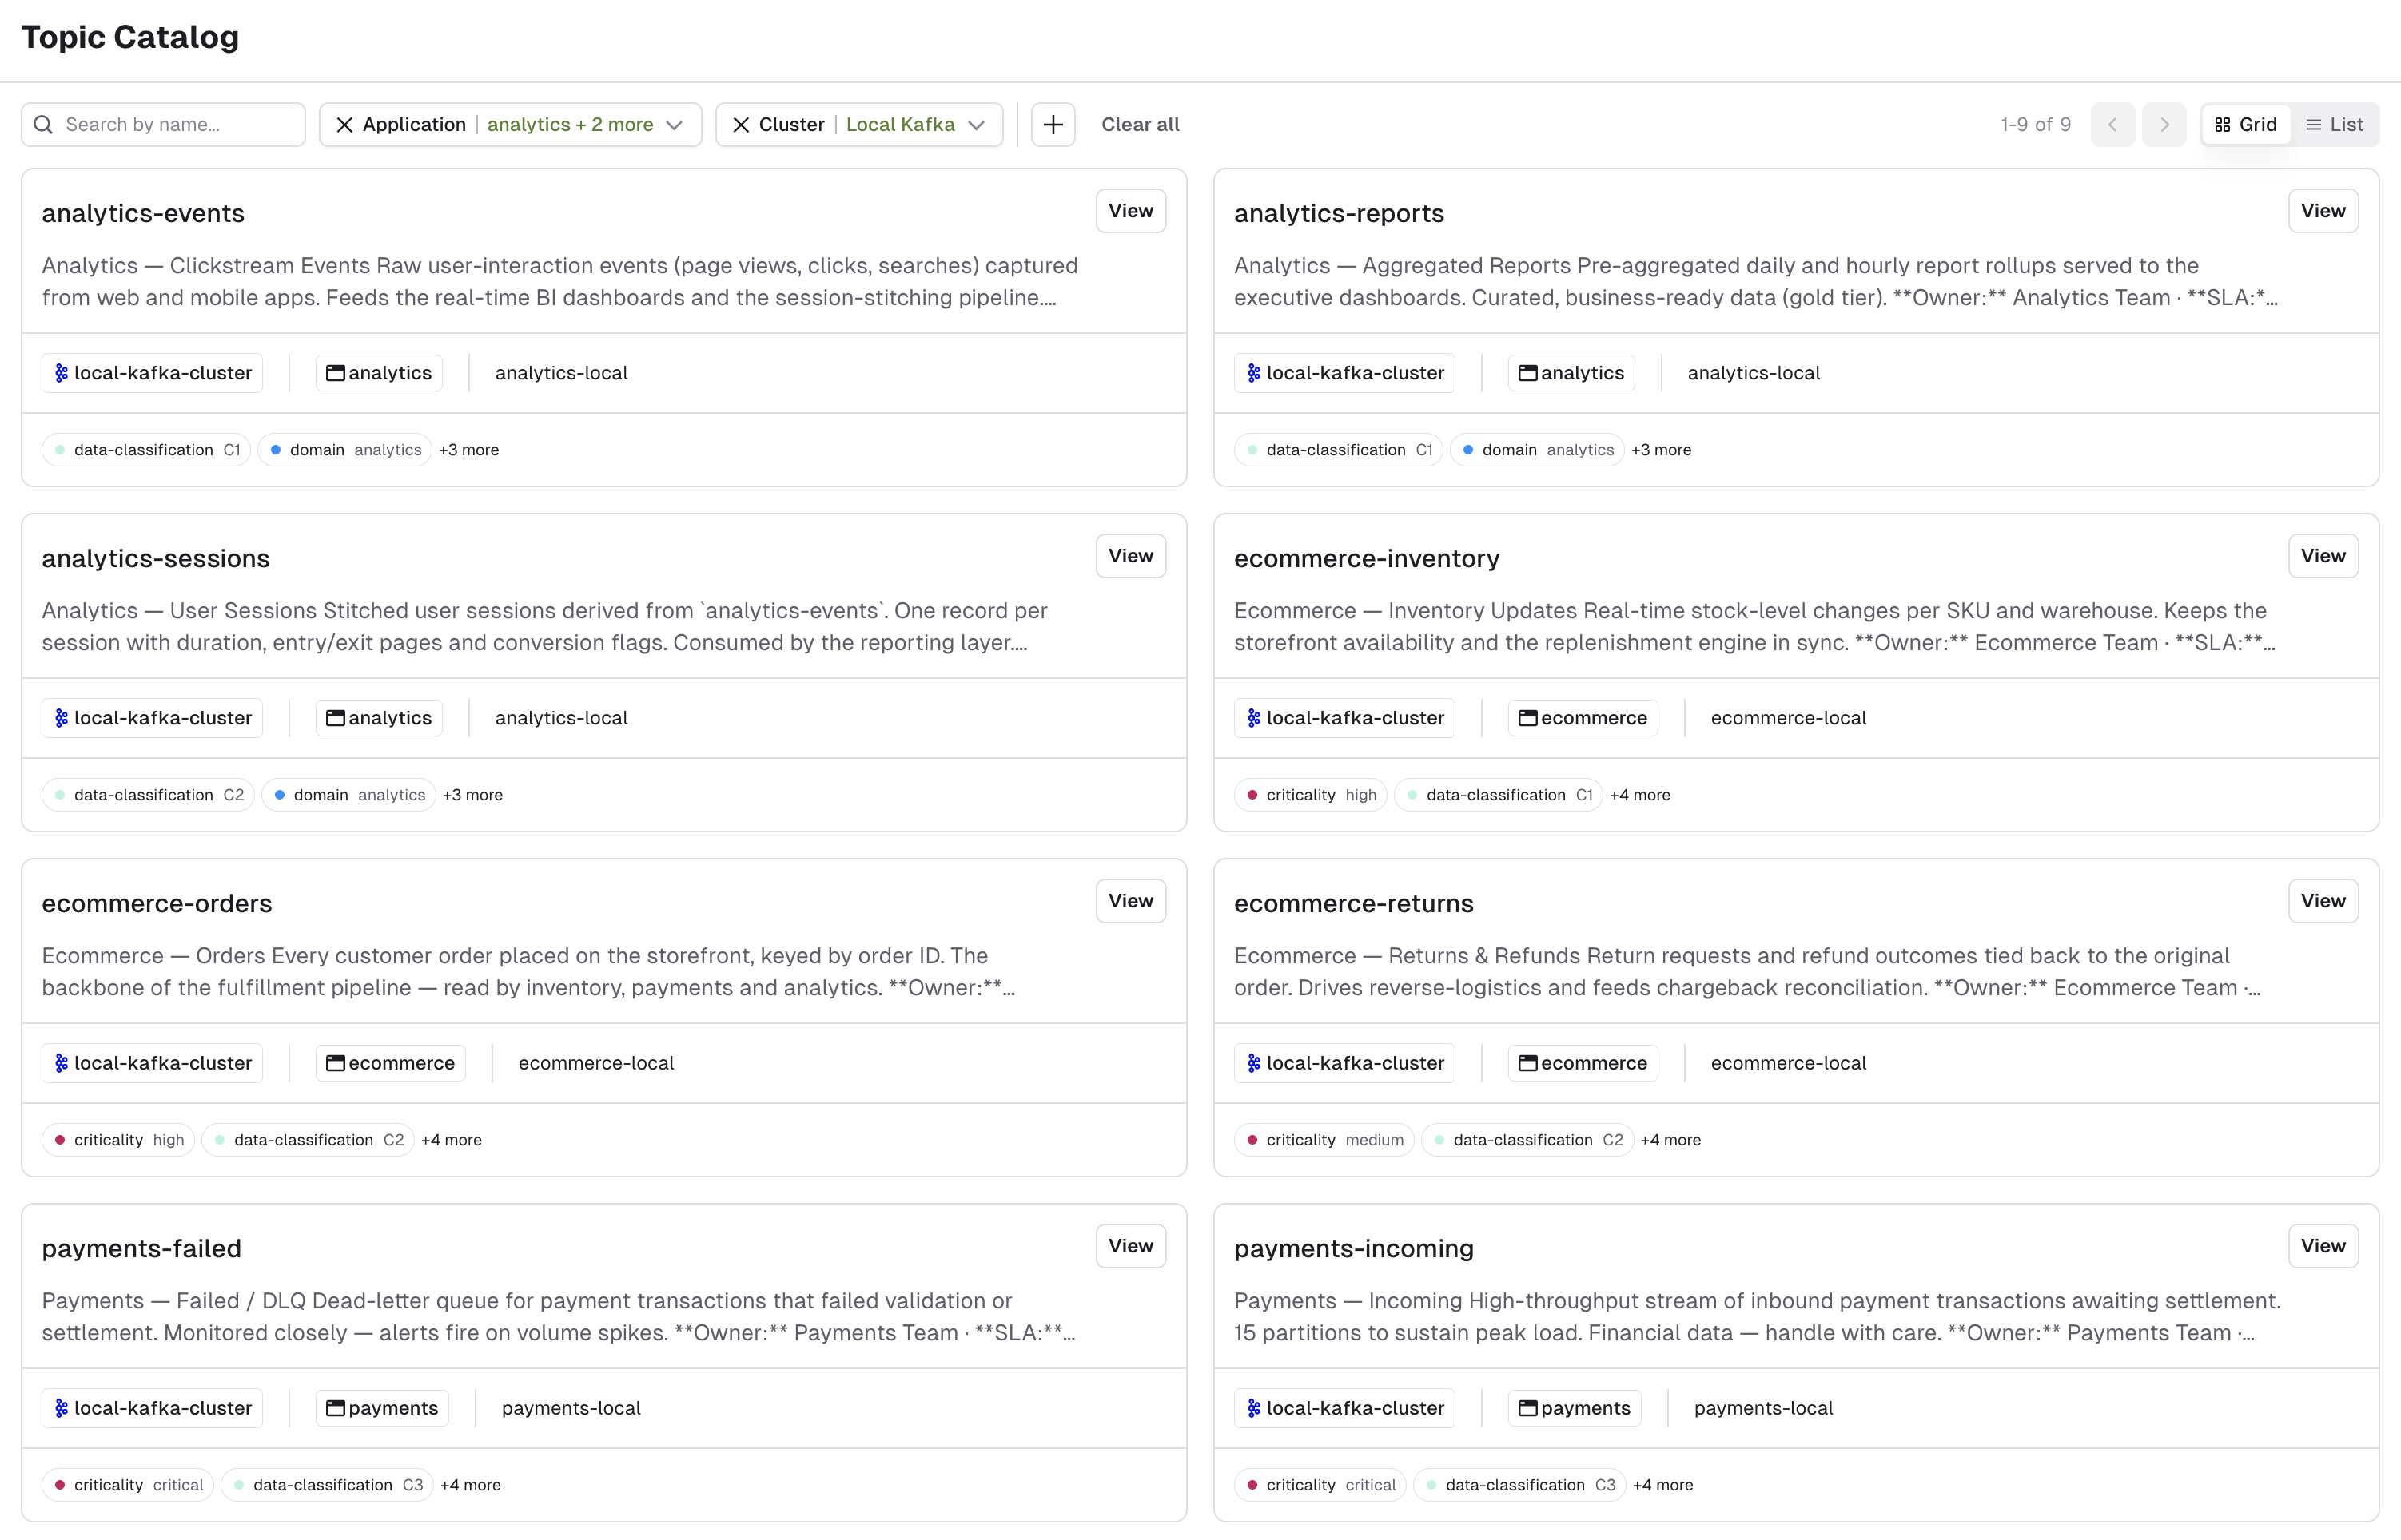View the analytics-sessions topic
2401x1540 pixels.
[1130, 556]
